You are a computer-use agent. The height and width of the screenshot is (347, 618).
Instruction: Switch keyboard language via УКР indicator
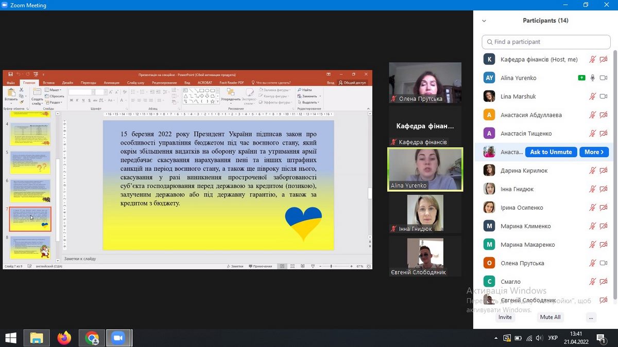click(553, 338)
